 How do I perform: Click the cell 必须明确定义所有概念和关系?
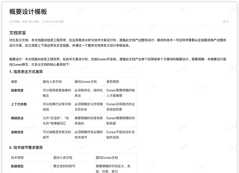pyautogui.click(x=89, y=107)
